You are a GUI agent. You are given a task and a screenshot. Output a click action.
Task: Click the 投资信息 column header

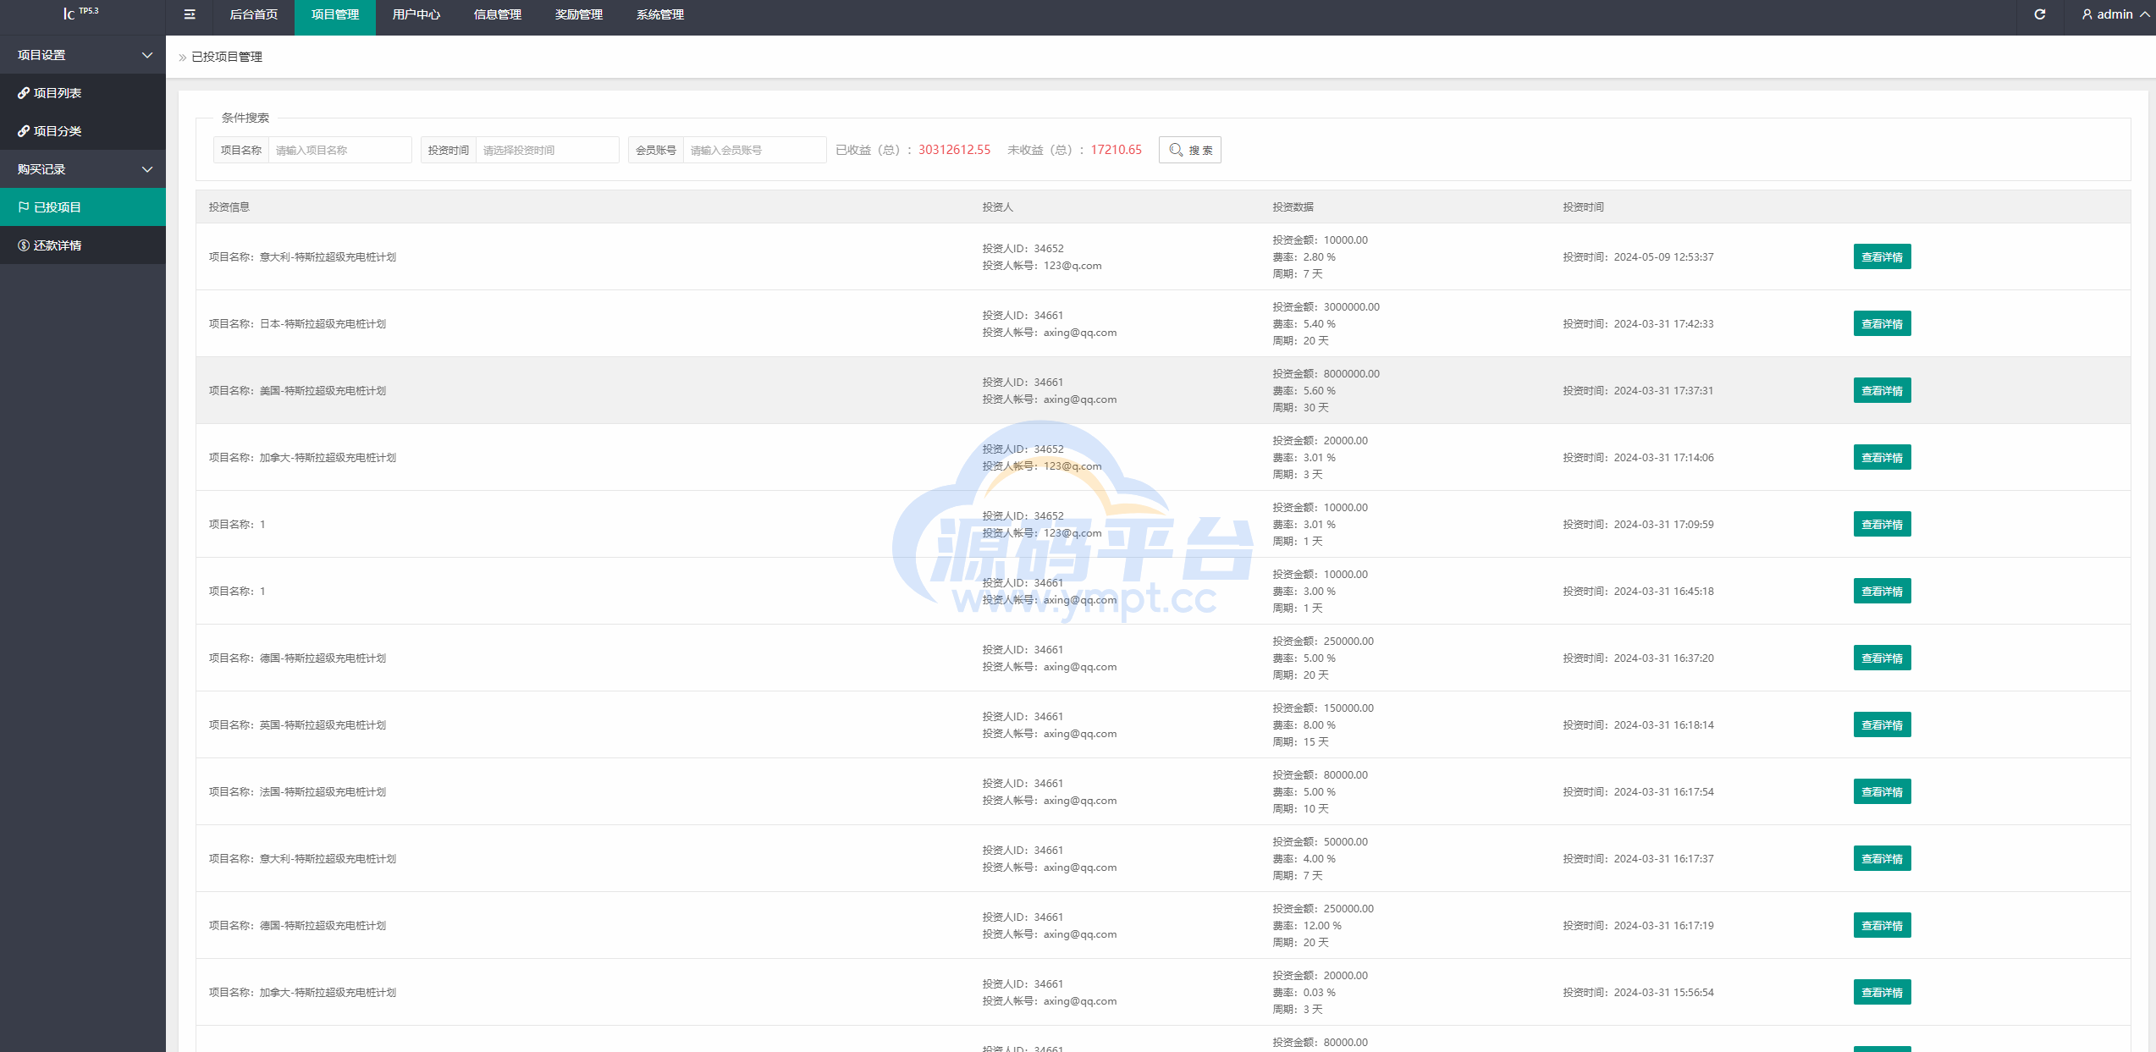pyautogui.click(x=229, y=207)
